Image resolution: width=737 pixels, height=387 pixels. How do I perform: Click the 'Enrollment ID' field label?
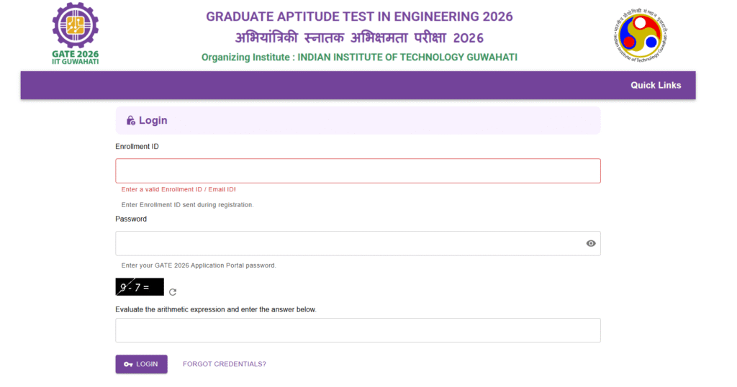137,147
